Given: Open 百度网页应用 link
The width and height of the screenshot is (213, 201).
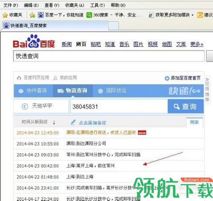Looking at the screenshot, I should pos(36,78).
